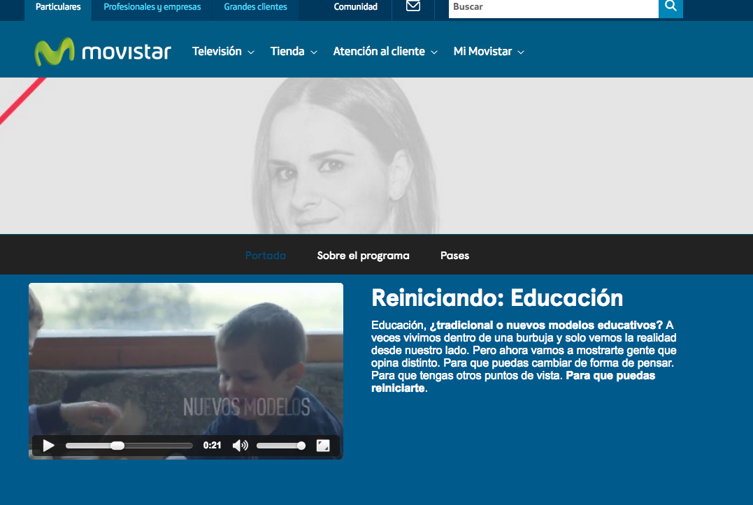Open the Comunidad link
Screen dimensions: 753x505
[356, 7]
